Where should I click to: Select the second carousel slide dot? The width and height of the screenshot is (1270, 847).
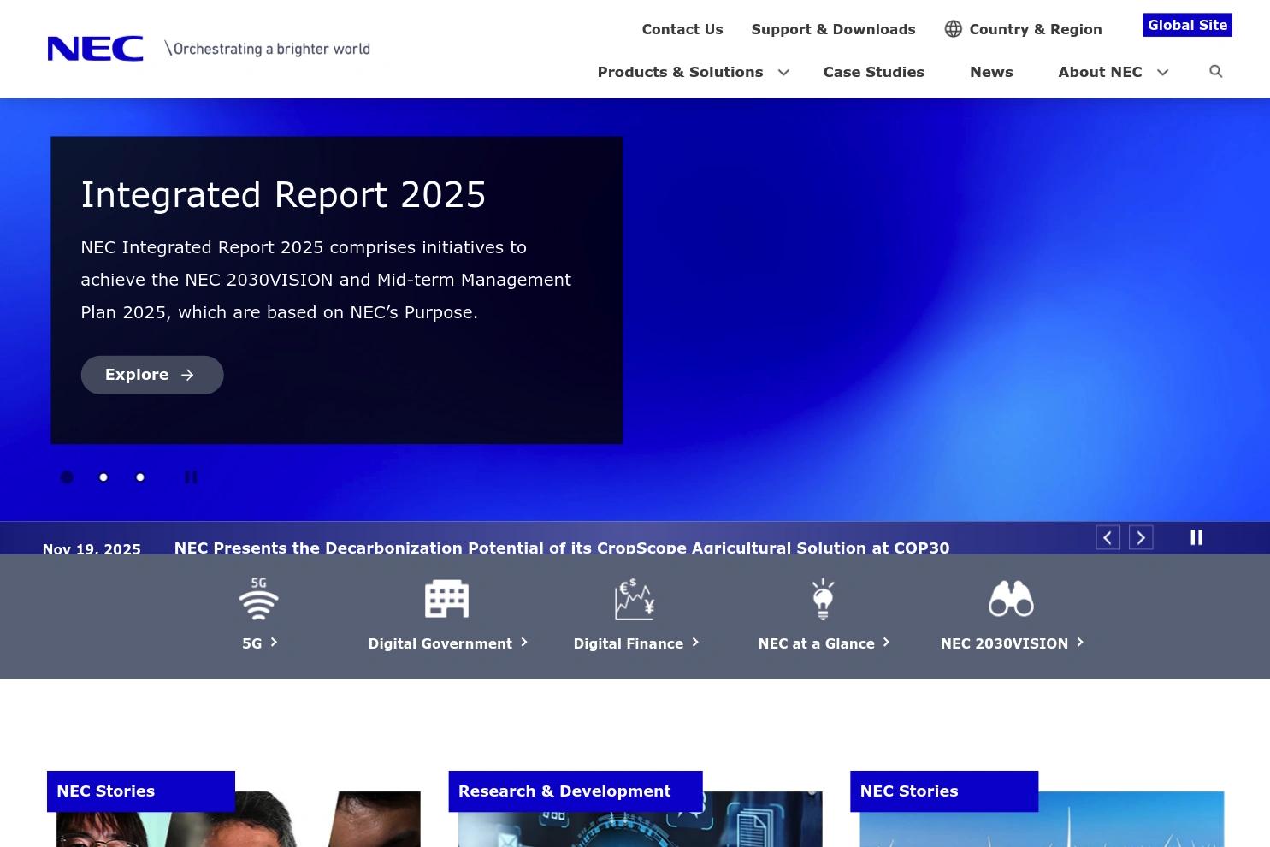coord(103,477)
